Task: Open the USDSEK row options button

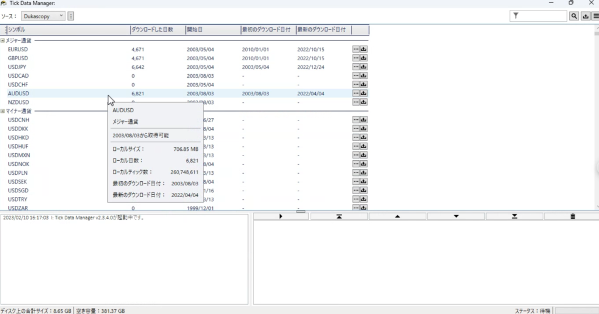Action: tap(356, 181)
